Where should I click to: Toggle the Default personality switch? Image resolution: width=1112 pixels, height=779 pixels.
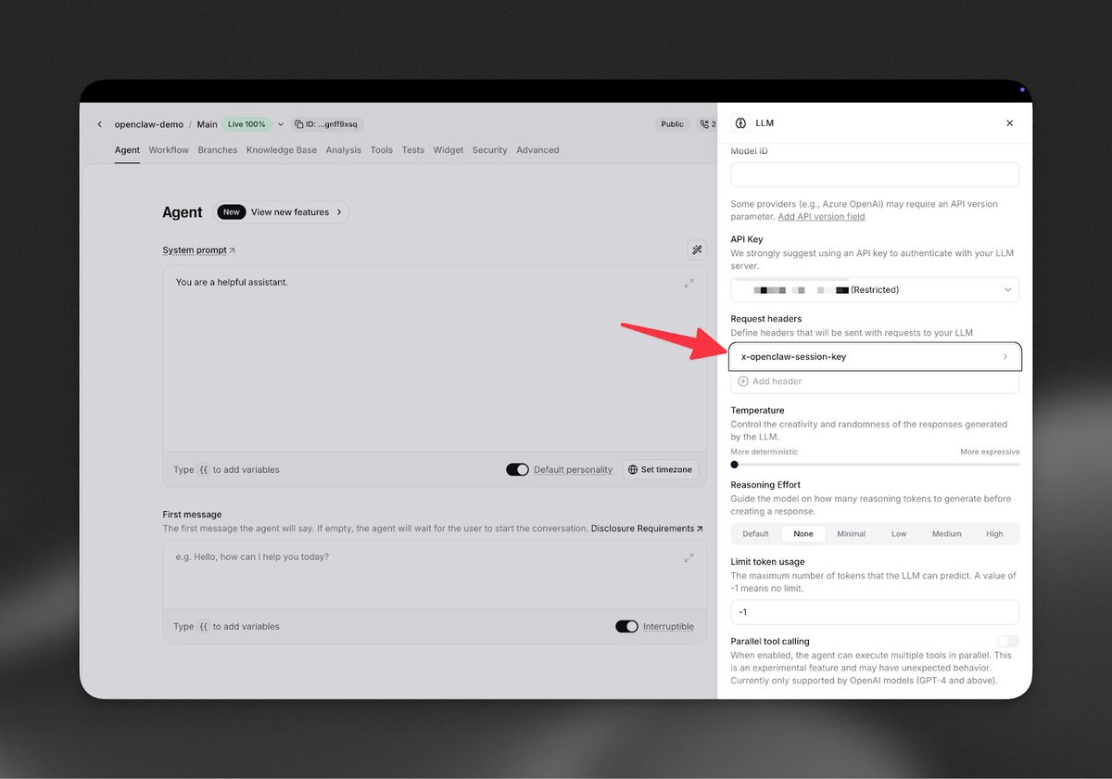click(517, 469)
